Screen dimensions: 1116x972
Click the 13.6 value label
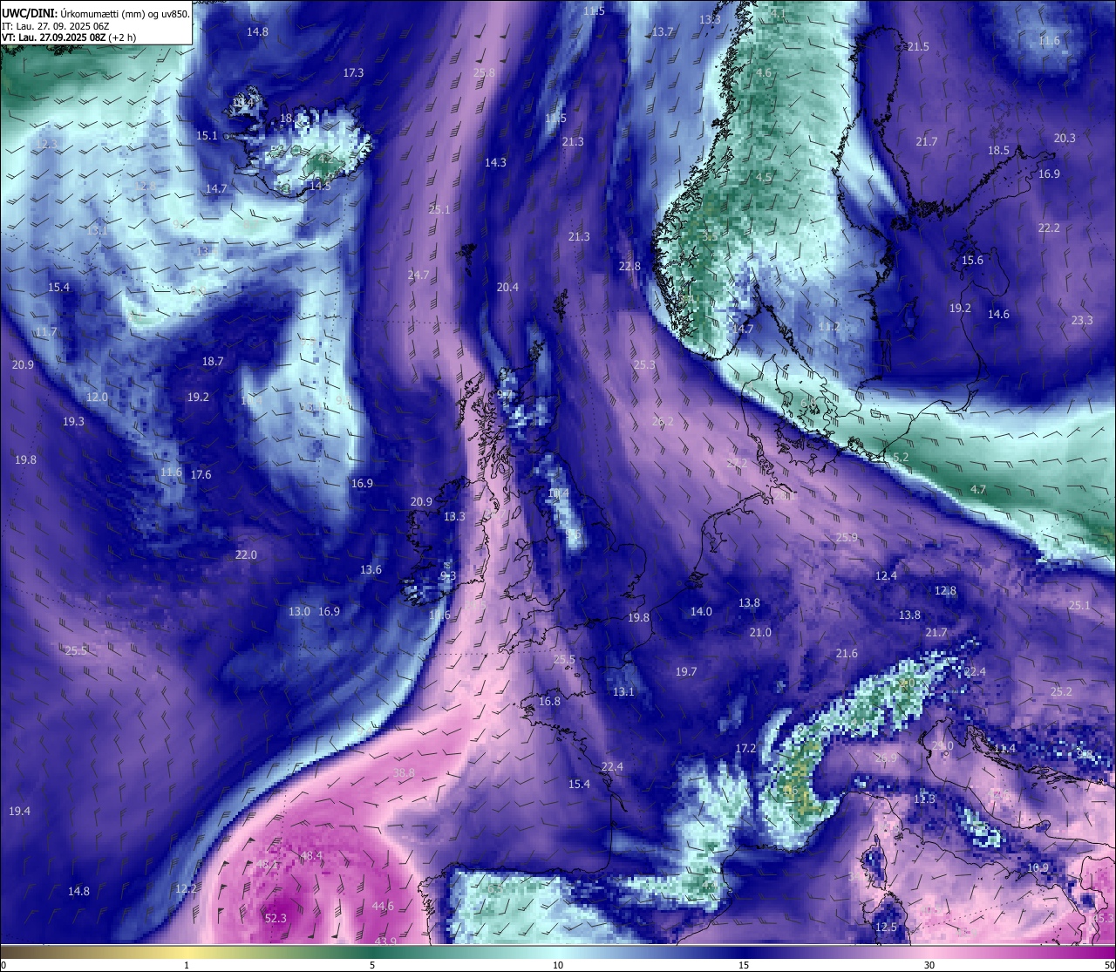pos(371,569)
